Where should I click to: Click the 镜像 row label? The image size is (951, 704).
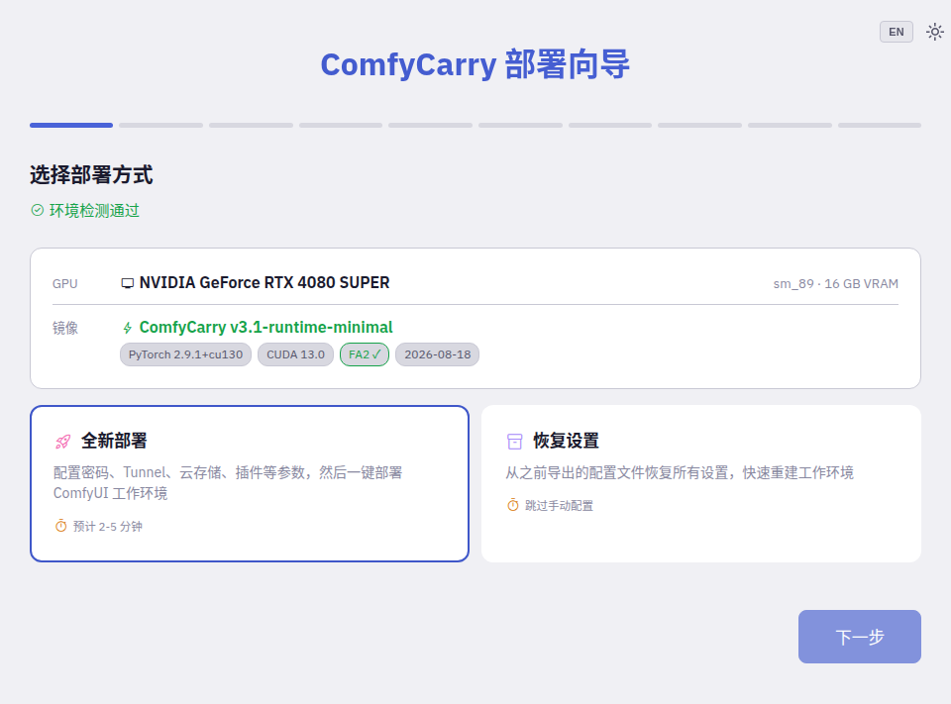point(65,328)
